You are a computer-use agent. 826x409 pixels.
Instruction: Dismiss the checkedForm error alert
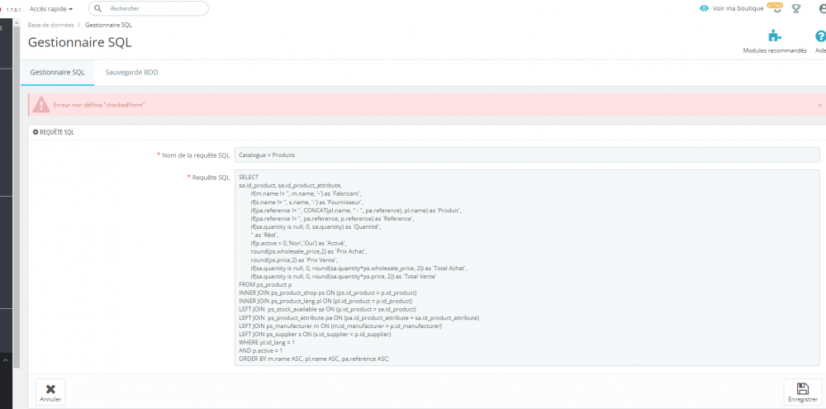click(x=819, y=106)
